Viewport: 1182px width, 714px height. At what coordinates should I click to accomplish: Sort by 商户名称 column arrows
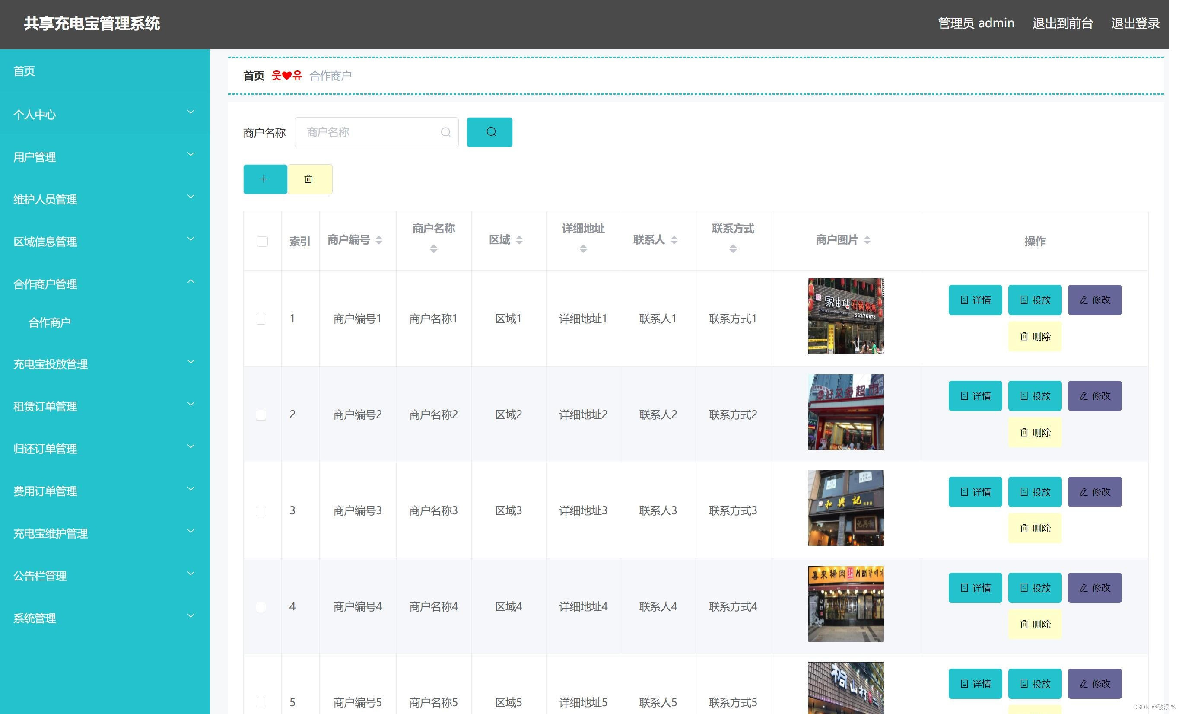coord(434,249)
